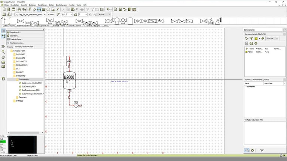Image resolution: width=287 pixels, height=161 pixels.
Task: Click the refresh arrows icon in Komponente panel
Action: 251,43
